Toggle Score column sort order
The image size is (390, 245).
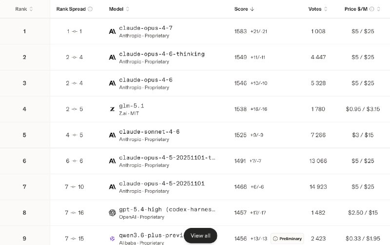click(x=244, y=9)
